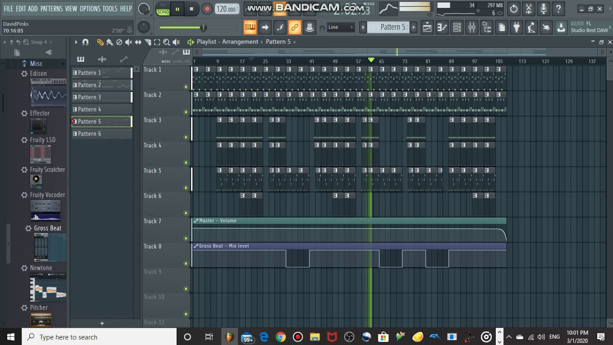Mute Track 5 green indicator
Viewport: 613px width, 345px height.
186,188
